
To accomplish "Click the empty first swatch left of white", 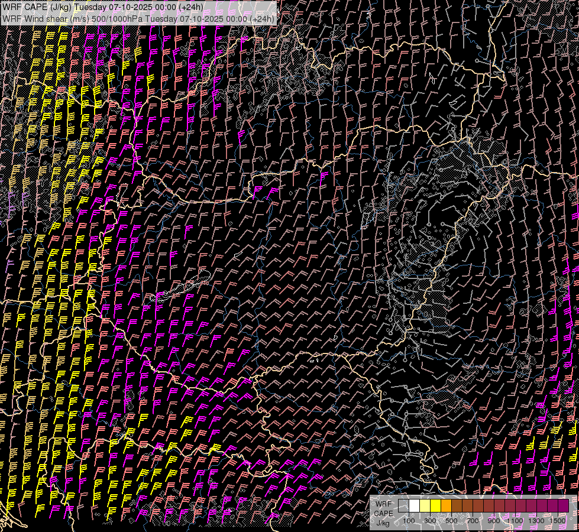I will [x=403, y=506].
